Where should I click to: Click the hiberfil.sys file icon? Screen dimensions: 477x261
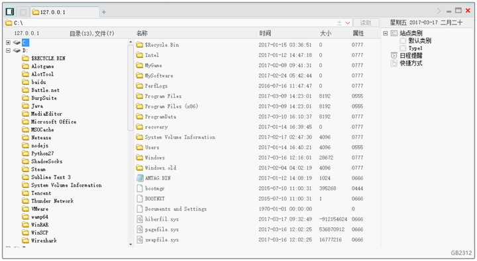point(140,219)
